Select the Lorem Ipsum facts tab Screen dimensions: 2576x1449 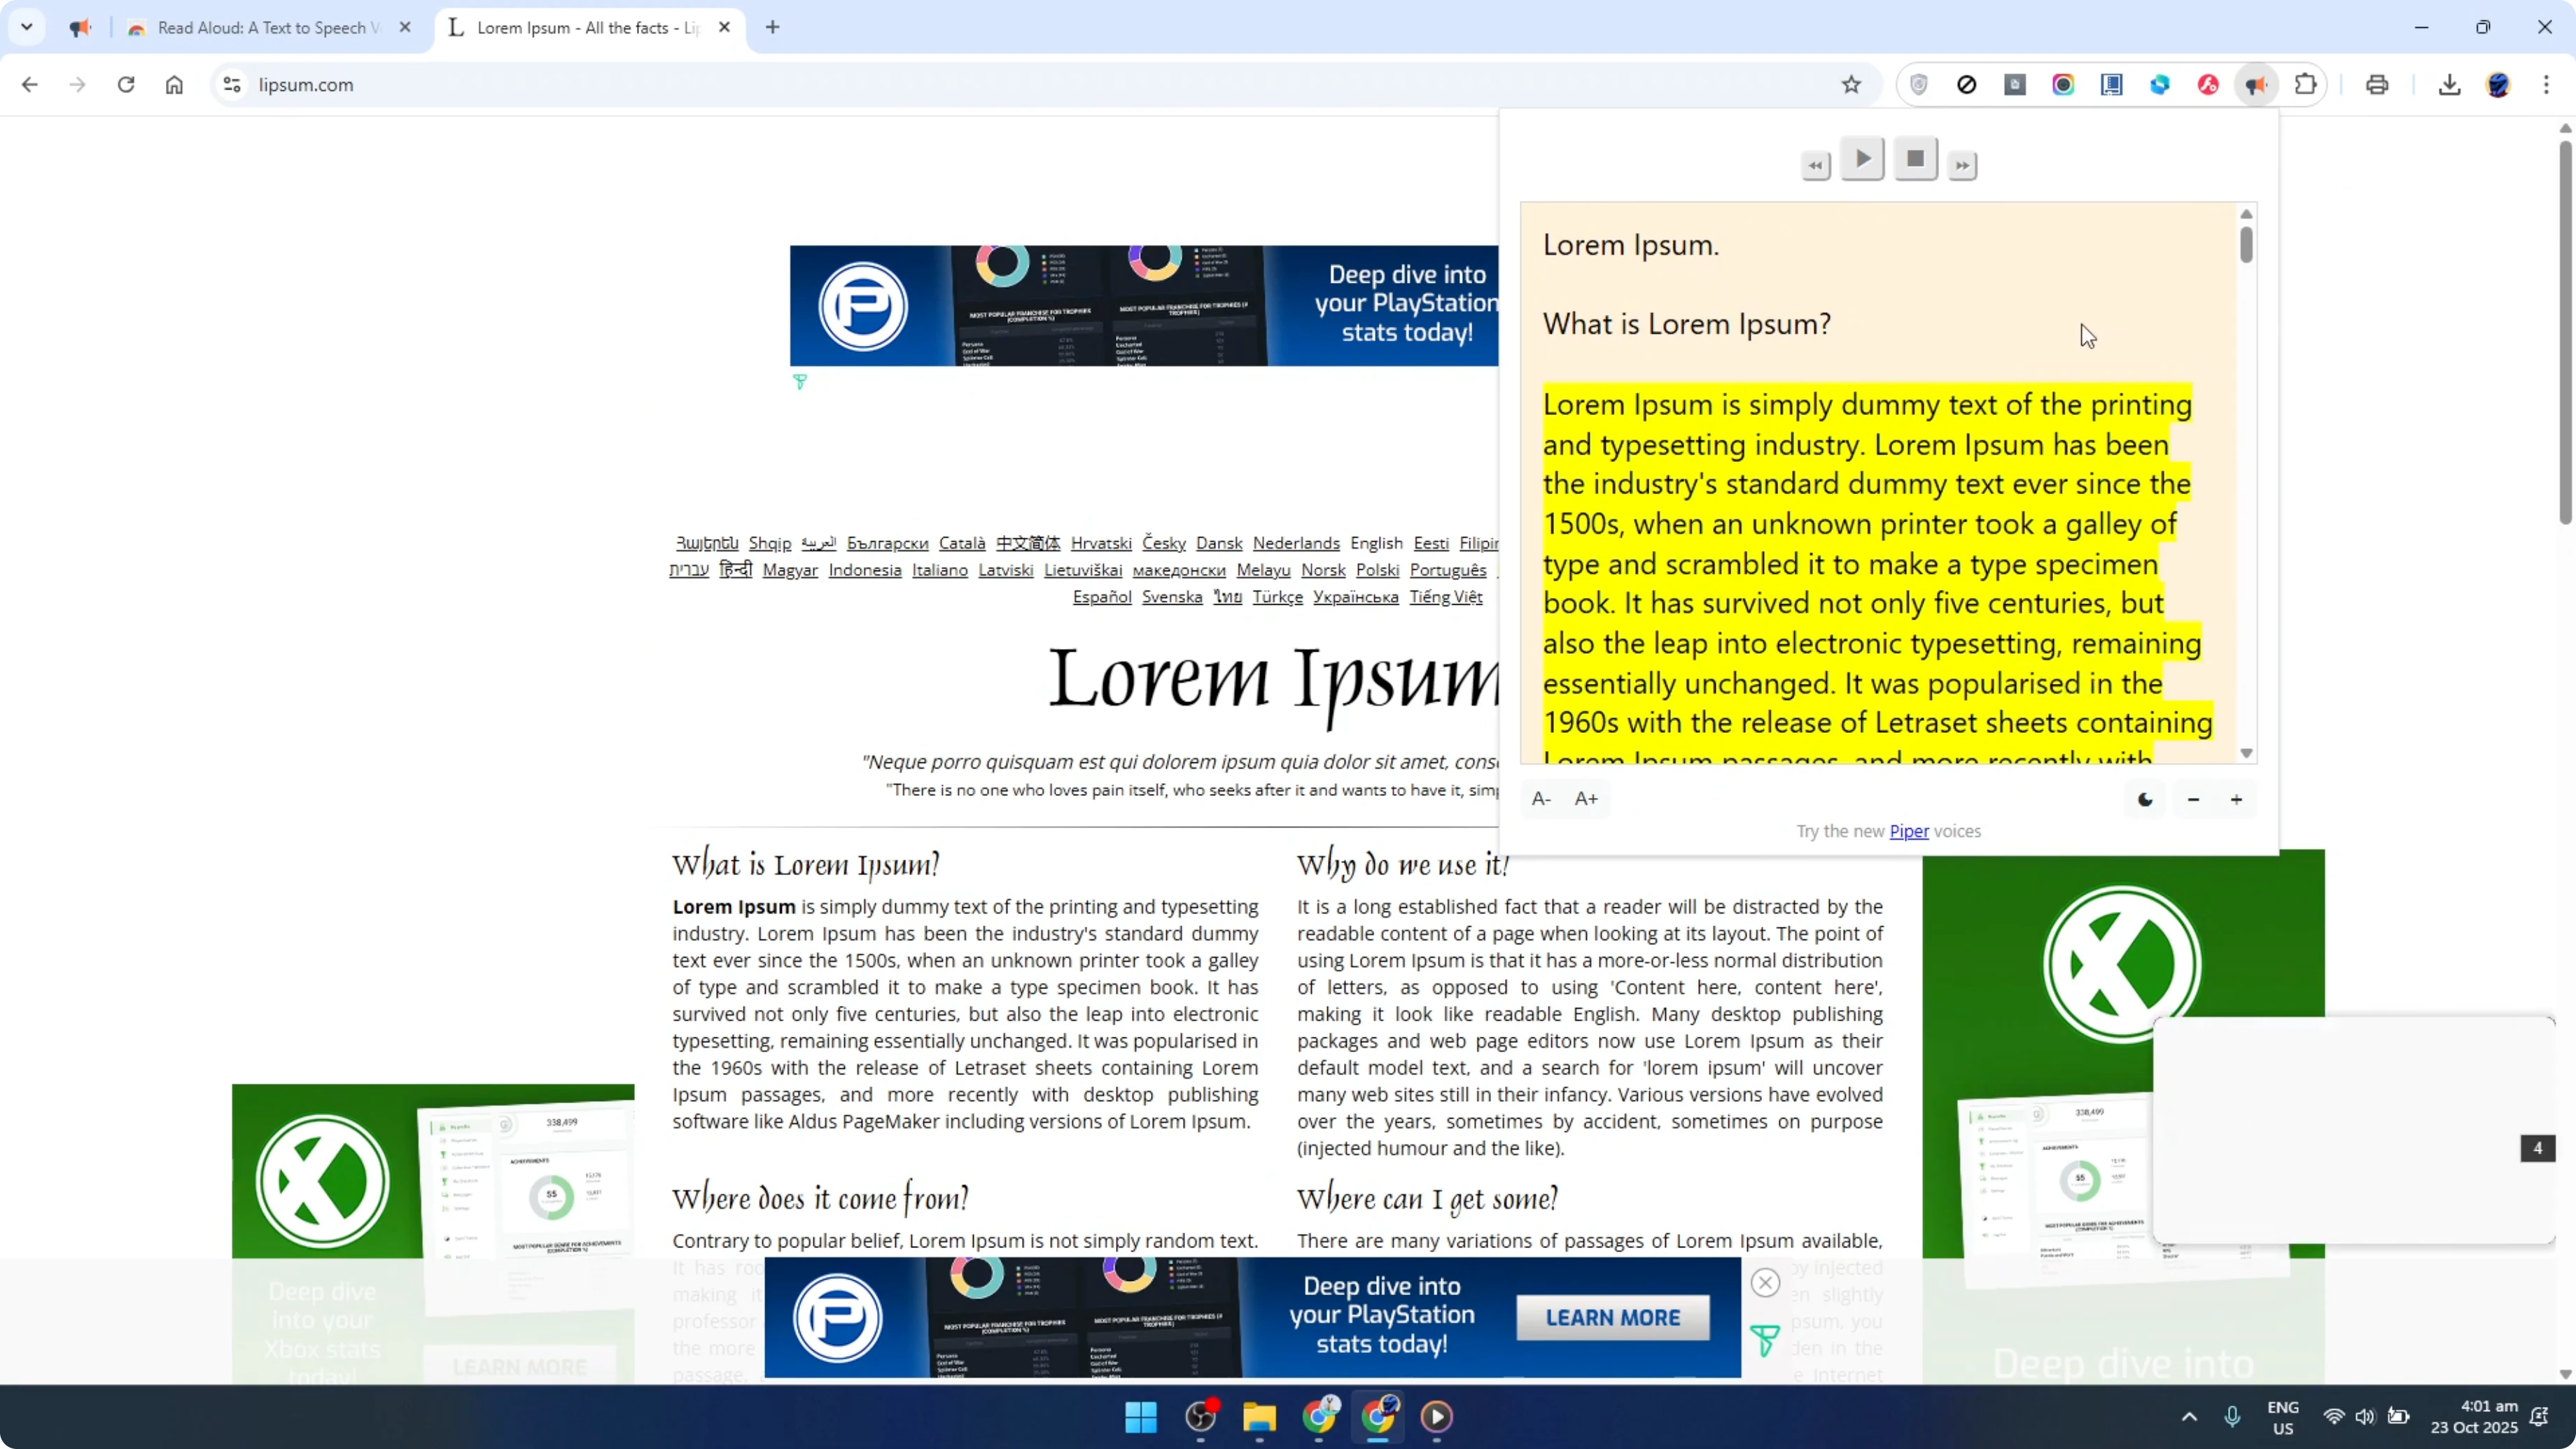(x=580, y=27)
